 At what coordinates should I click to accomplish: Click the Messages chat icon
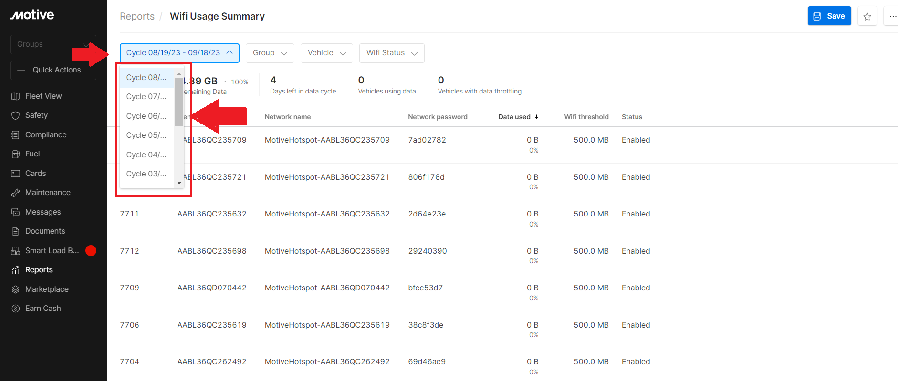point(15,212)
